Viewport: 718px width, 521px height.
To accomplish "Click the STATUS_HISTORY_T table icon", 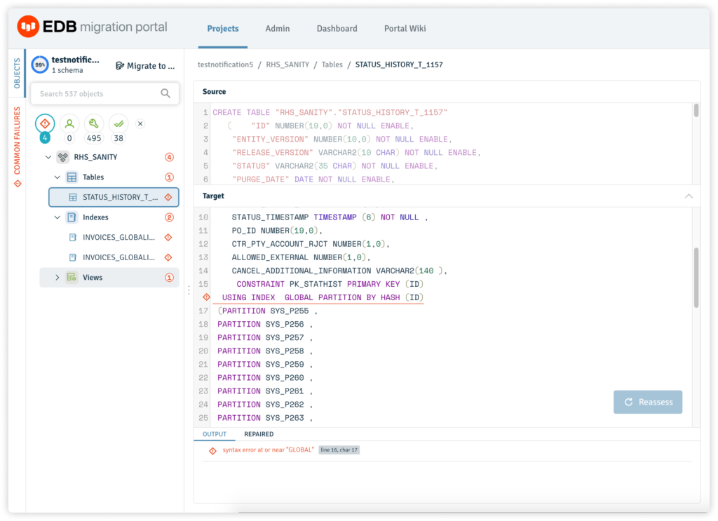I will (73, 197).
